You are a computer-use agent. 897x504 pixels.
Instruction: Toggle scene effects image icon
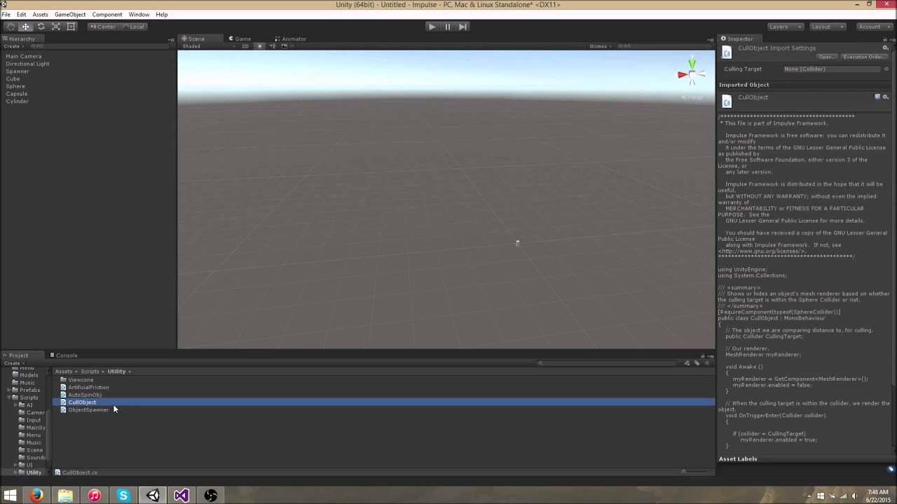(285, 46)
